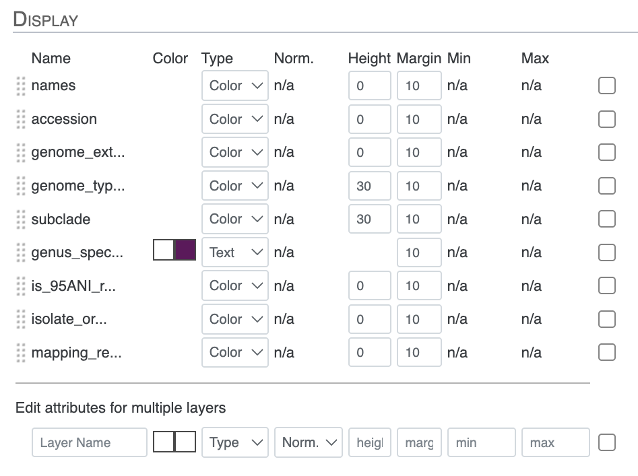Click the drag handle for names layer
The height and width of the screenshot is (476, 638).
click(21, 86)
